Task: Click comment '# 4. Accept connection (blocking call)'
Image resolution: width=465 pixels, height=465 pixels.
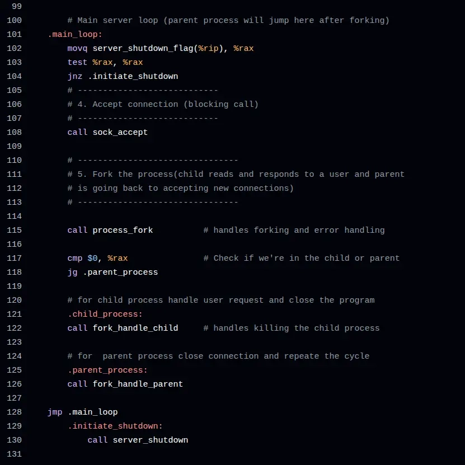Action: [163, 105]
